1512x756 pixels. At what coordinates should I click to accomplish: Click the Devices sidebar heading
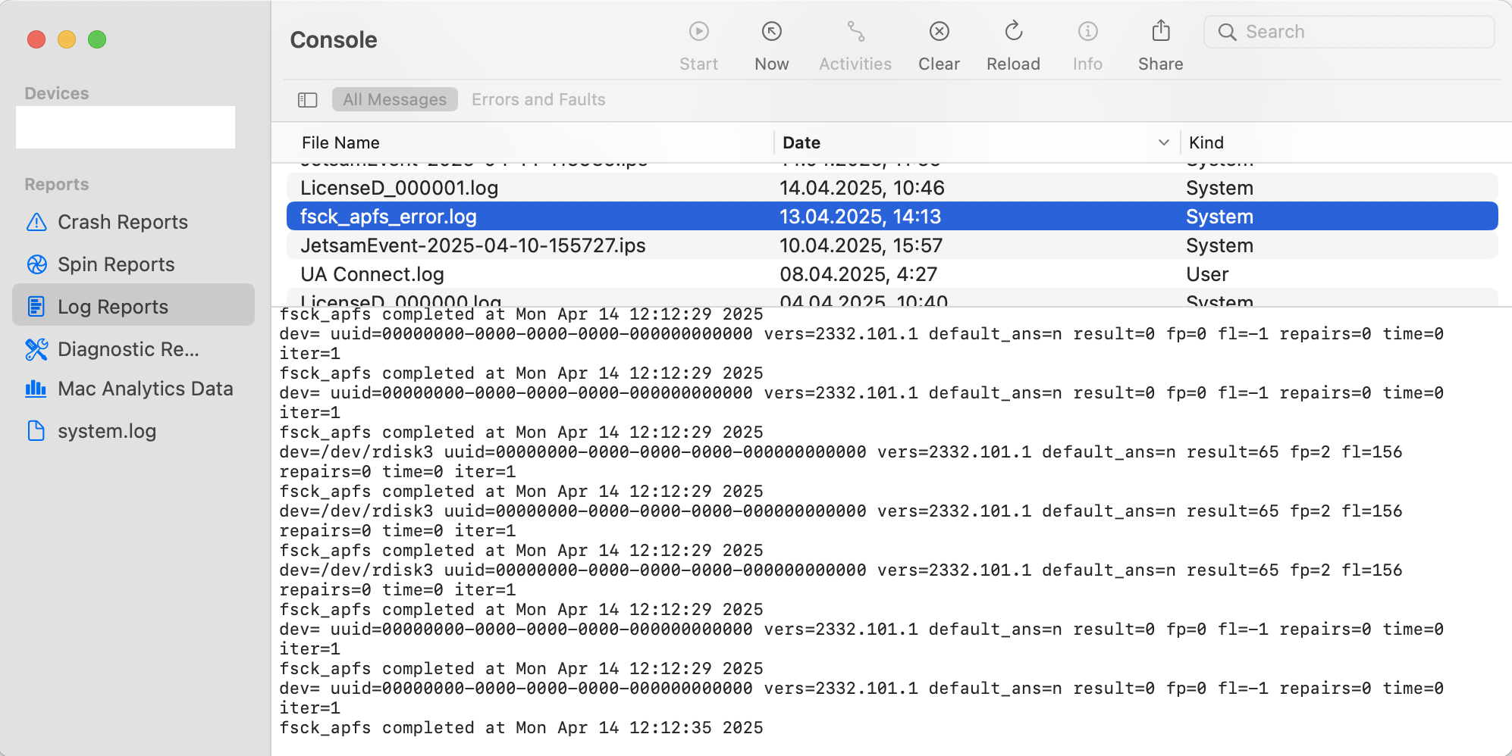[x=57, y=93]
